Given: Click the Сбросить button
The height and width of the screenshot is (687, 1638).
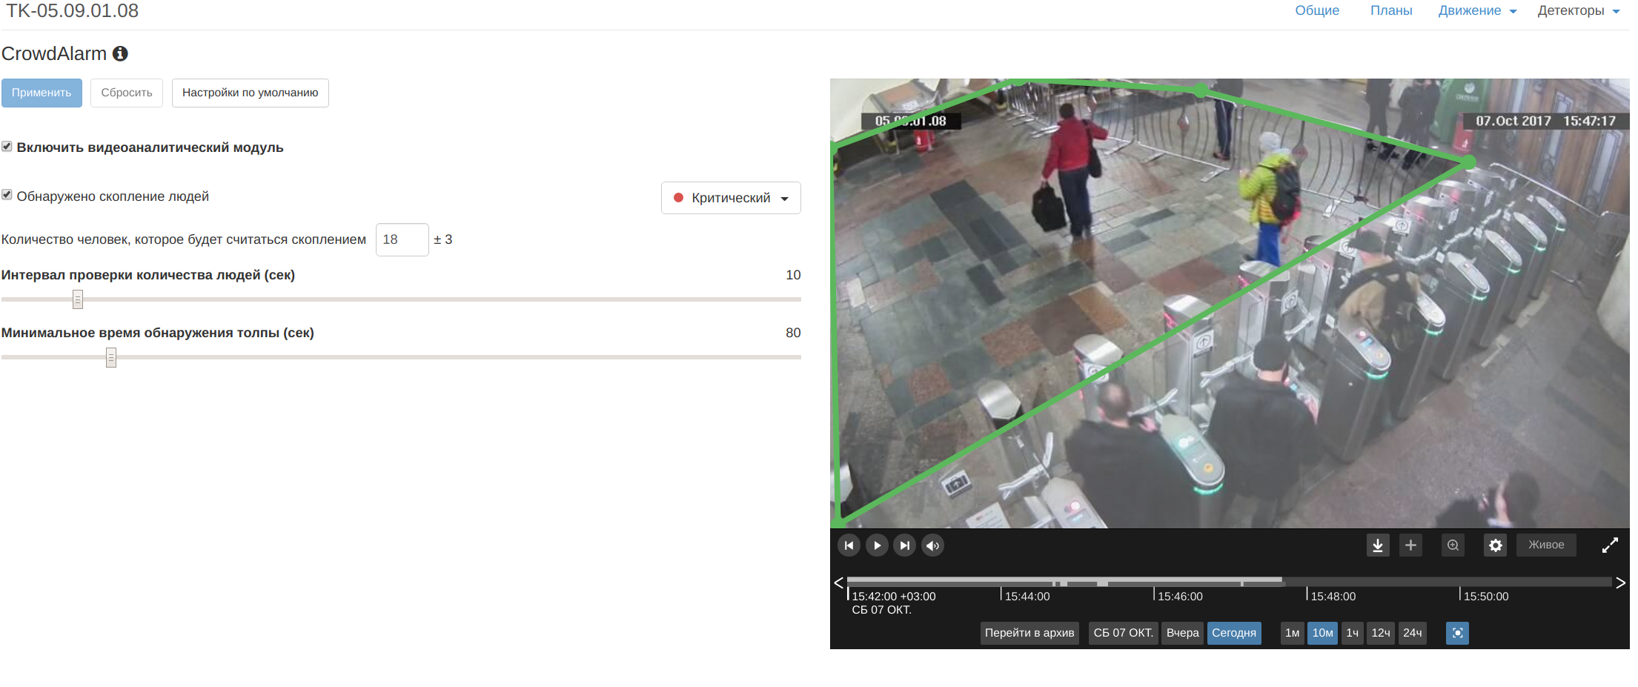Looking at the screenshot, I should [x=127, y=93].
